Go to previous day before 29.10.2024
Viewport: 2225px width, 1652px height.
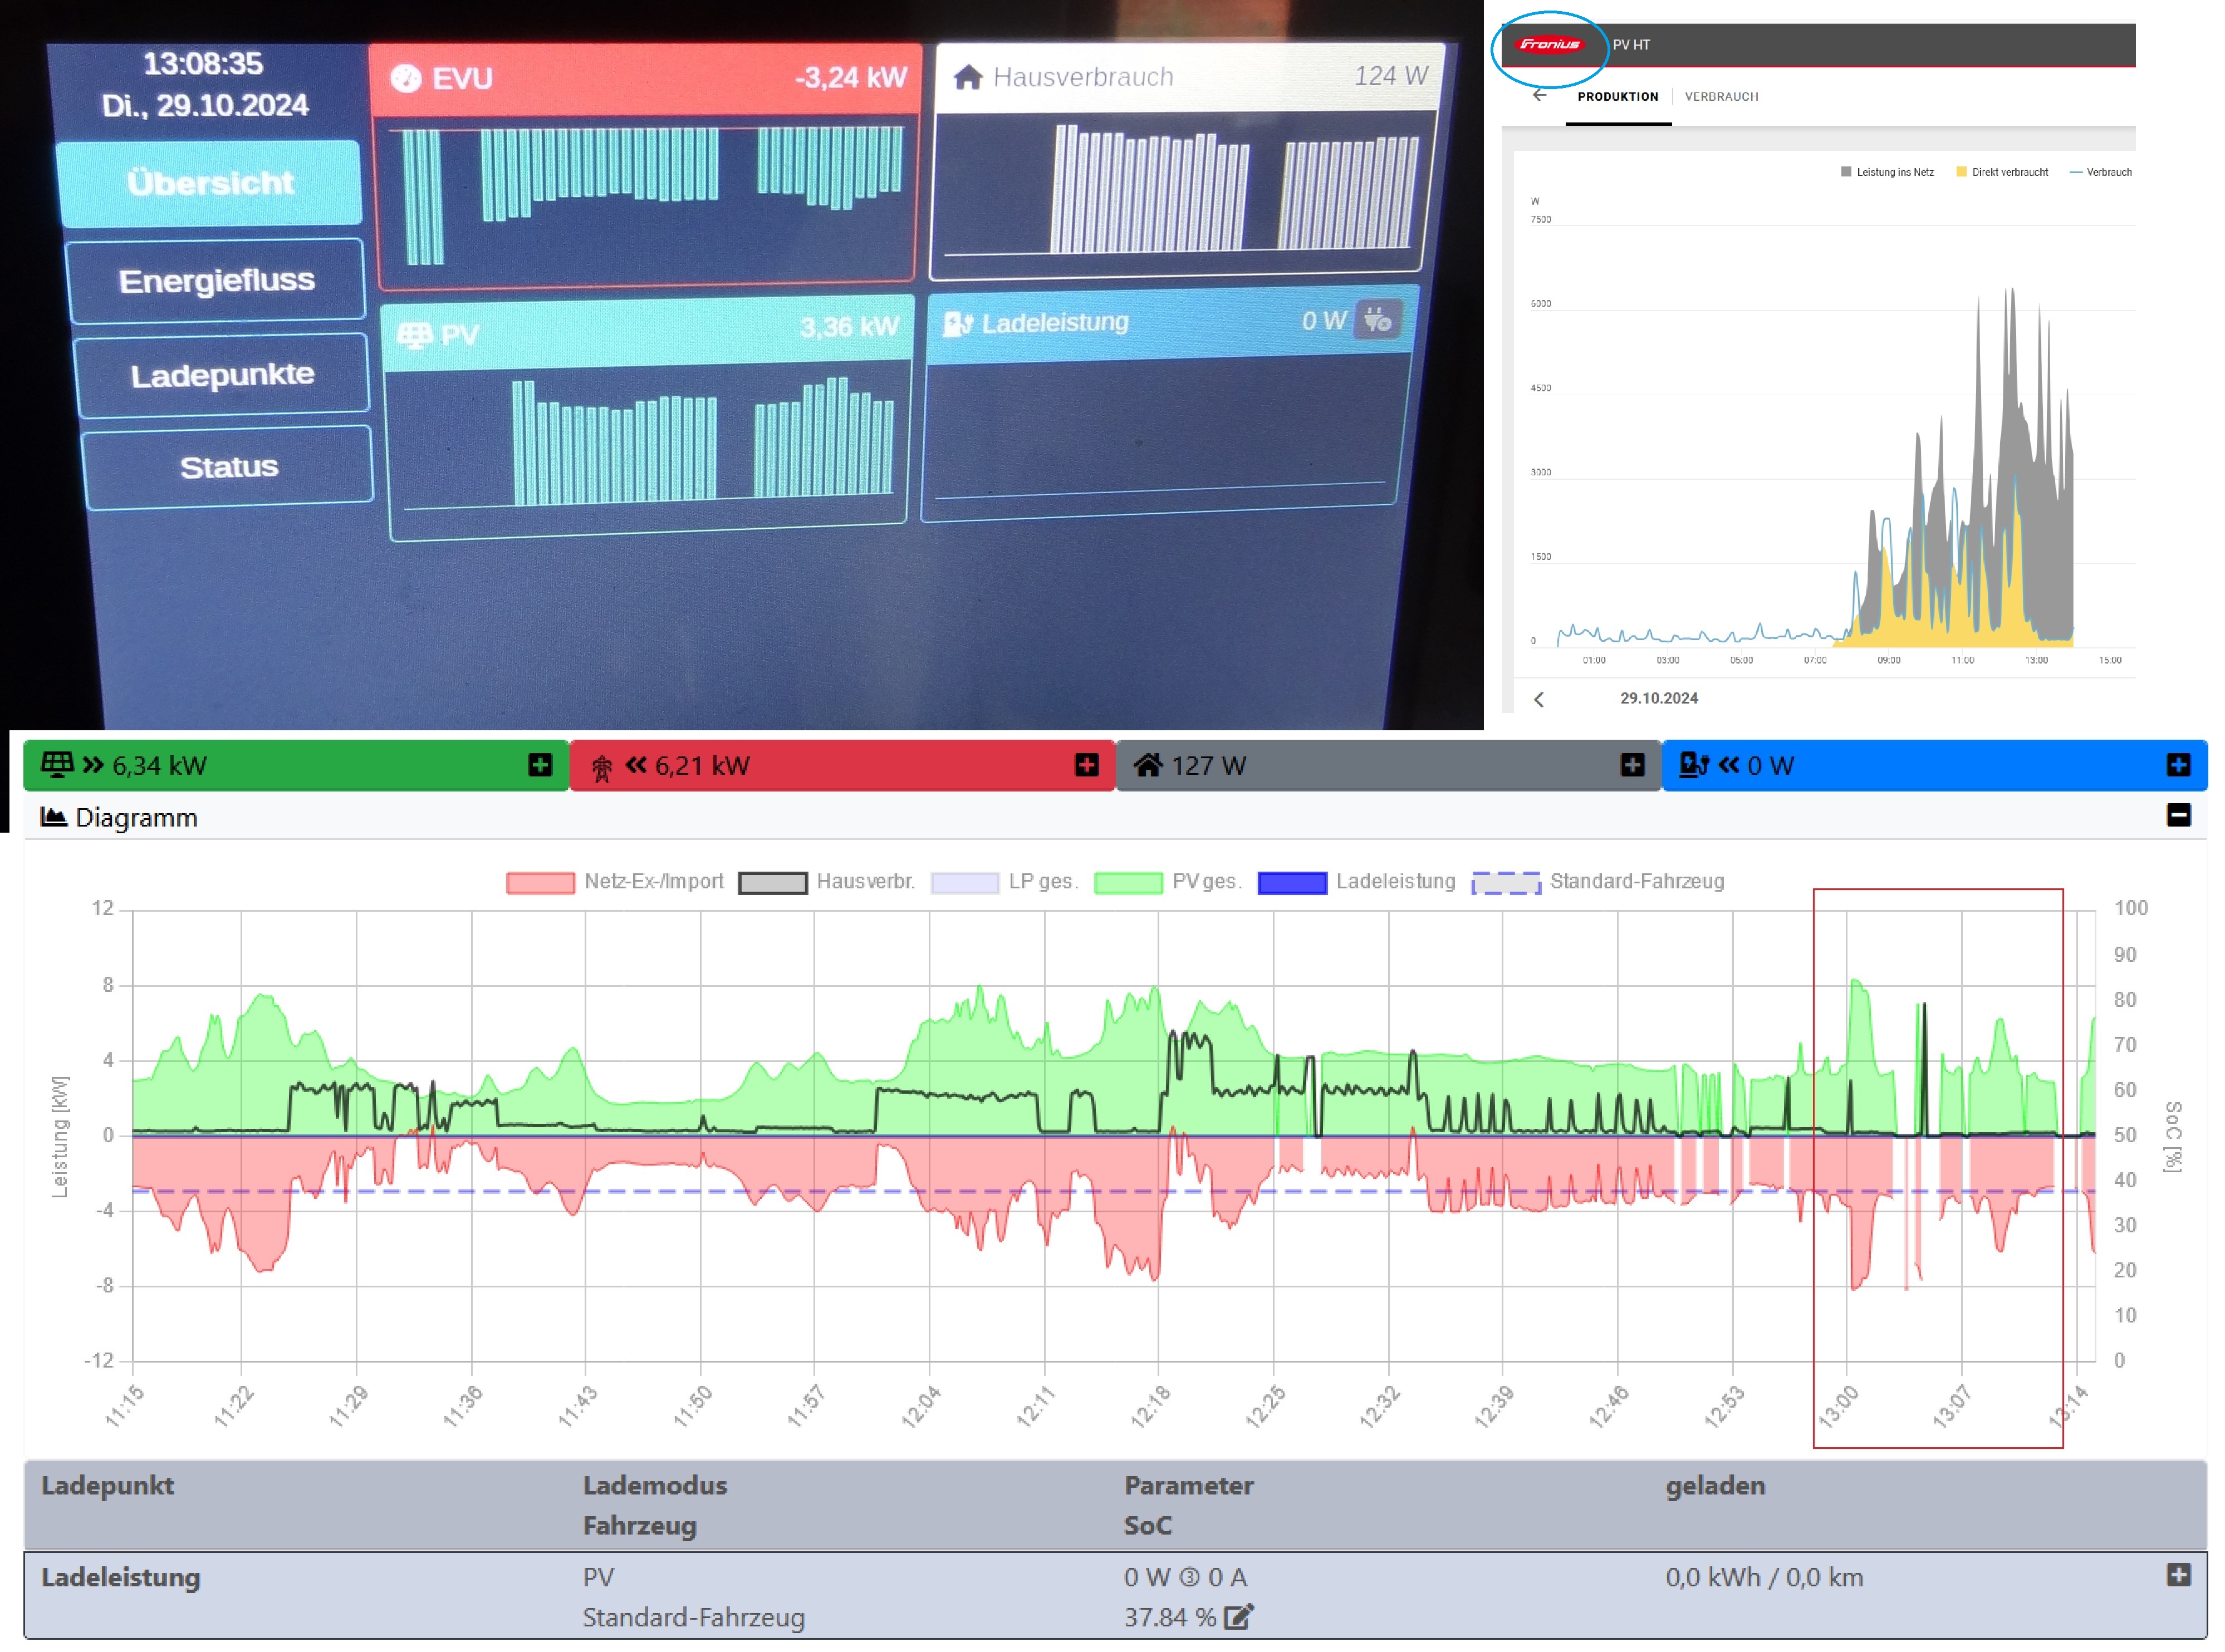click(1538, 699)
